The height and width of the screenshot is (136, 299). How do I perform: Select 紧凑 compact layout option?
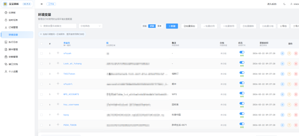pos(159,26)
